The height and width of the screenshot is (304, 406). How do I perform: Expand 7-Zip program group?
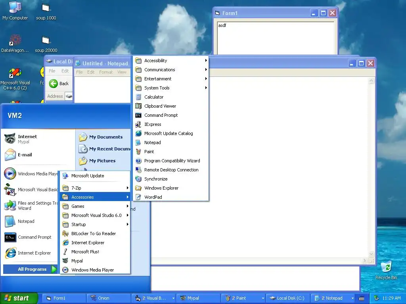click(95, 188)
